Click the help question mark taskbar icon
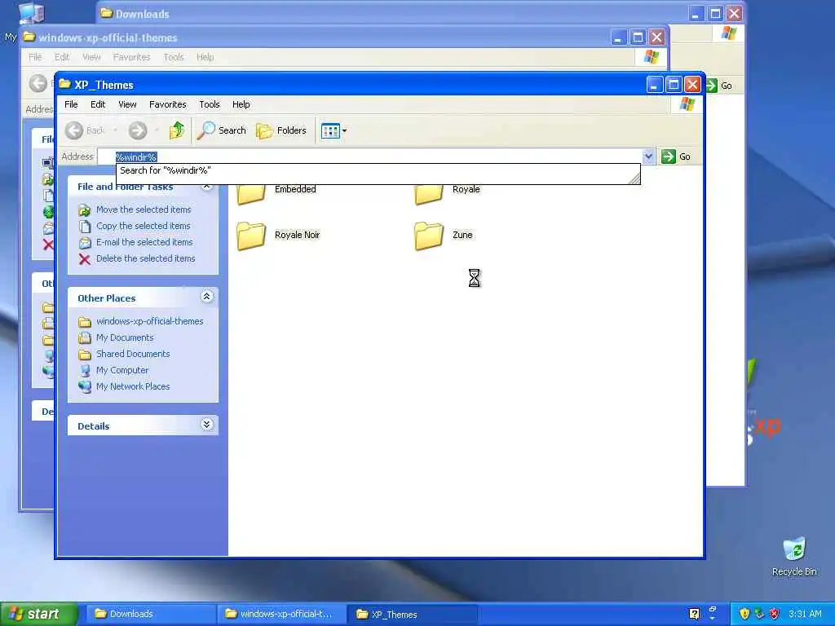Screen dimensions: 835x626 pos(694,614)
